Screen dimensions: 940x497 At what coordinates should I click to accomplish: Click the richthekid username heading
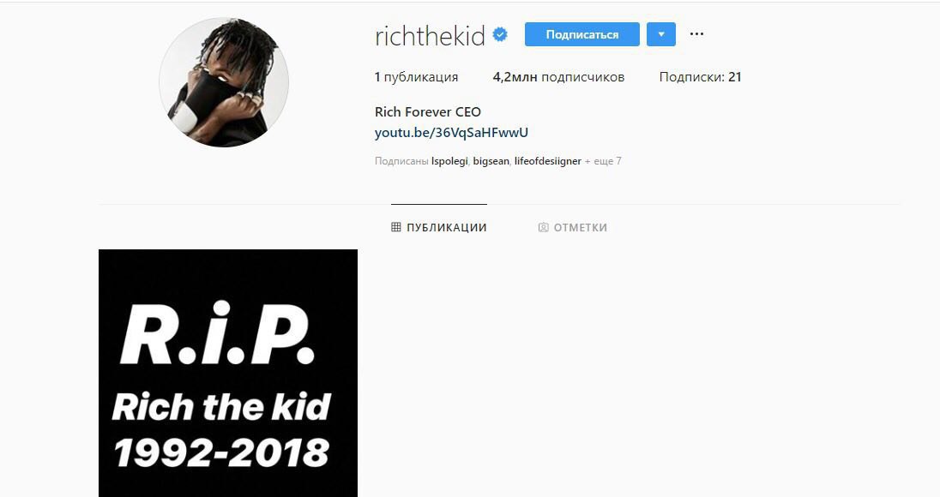430,36
